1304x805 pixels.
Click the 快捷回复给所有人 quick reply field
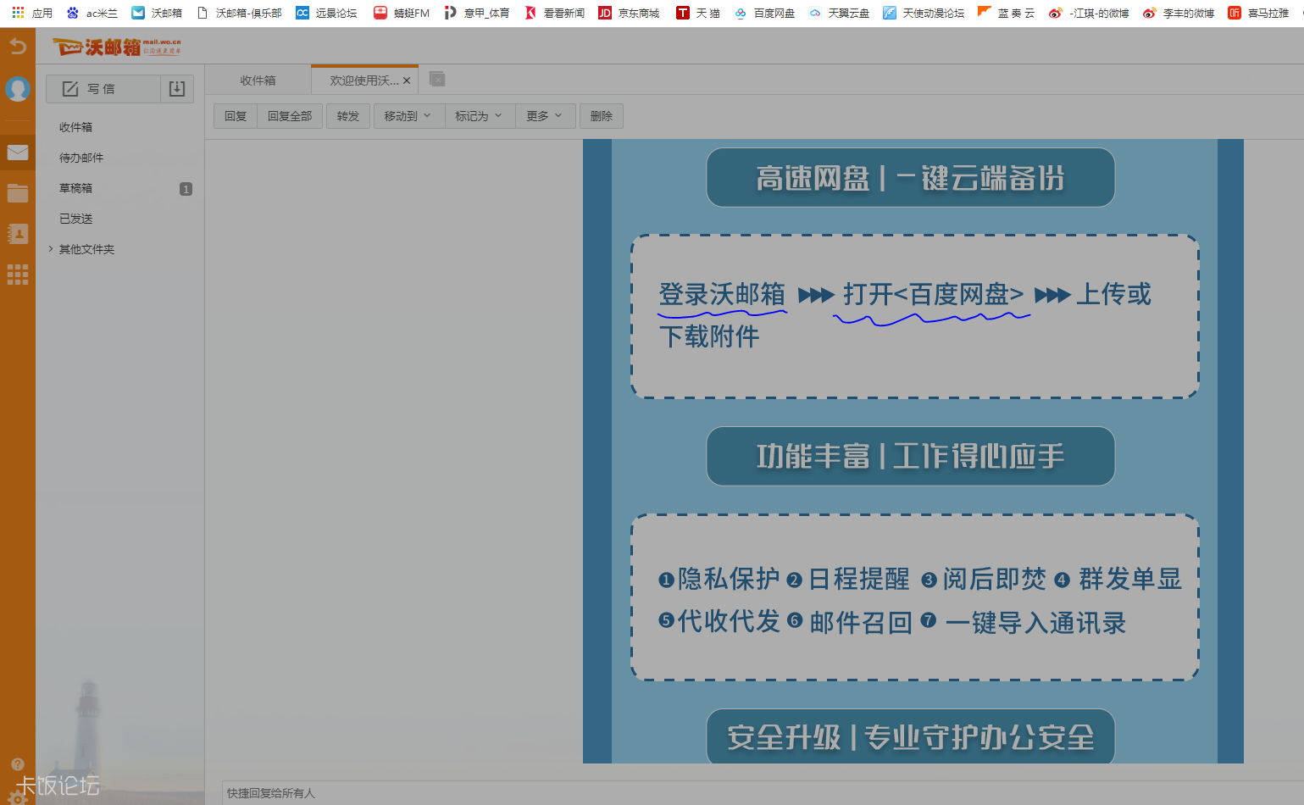point(763,793)
